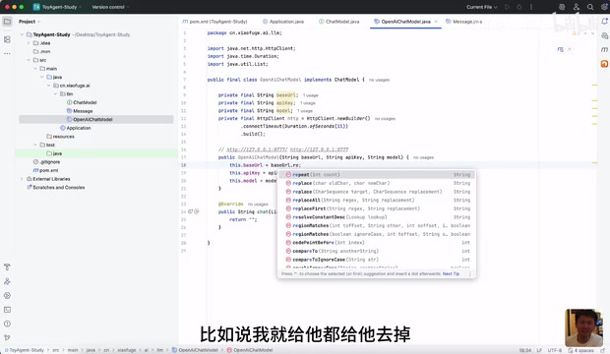Open the Project tool window icon

point(7,22)
